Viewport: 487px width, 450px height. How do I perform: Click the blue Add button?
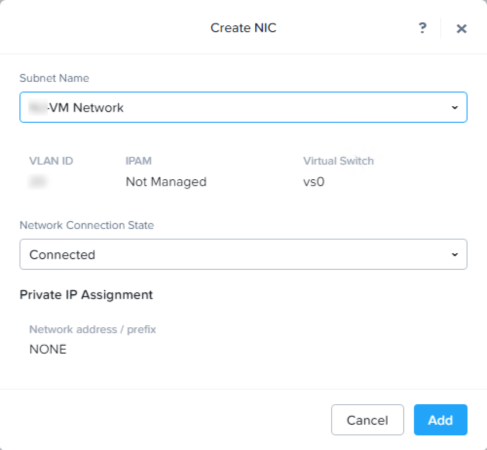point(440,420)
